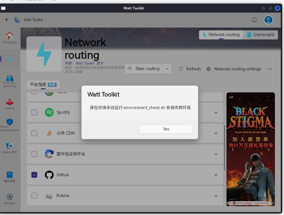Click the 公共 CDN stack icon

point(49,133)
